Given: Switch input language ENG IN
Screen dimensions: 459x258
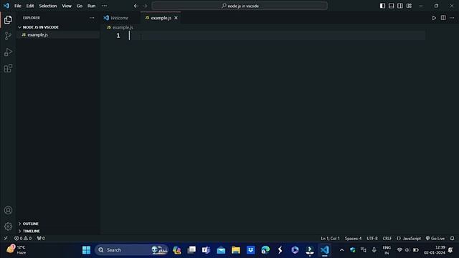Looking at the screenshot, I should [387, 250].
